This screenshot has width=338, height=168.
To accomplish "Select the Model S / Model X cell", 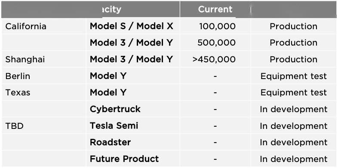I will coord(131,26).
